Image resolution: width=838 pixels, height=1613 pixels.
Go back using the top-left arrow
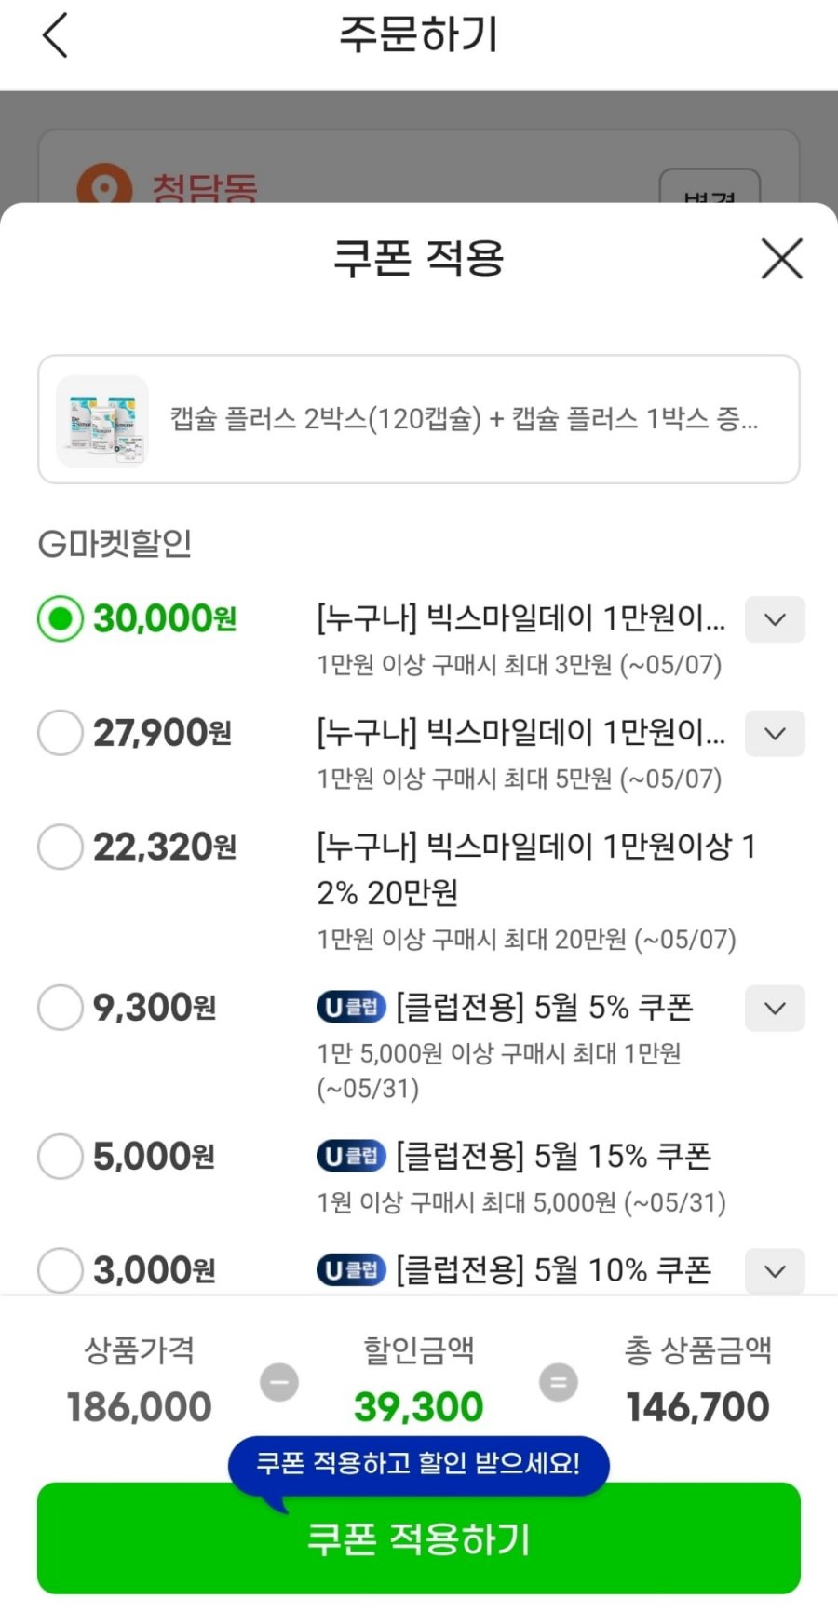tap(56, 36)
